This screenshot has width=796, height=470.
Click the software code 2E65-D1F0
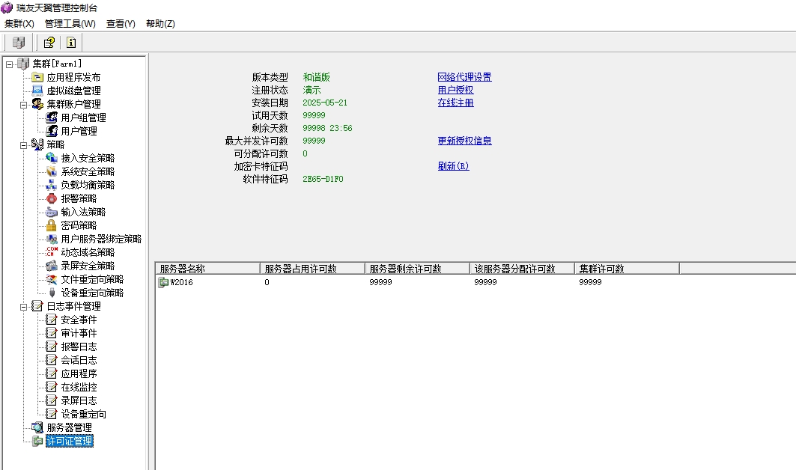pyautogui.click(x=323, y=179)
